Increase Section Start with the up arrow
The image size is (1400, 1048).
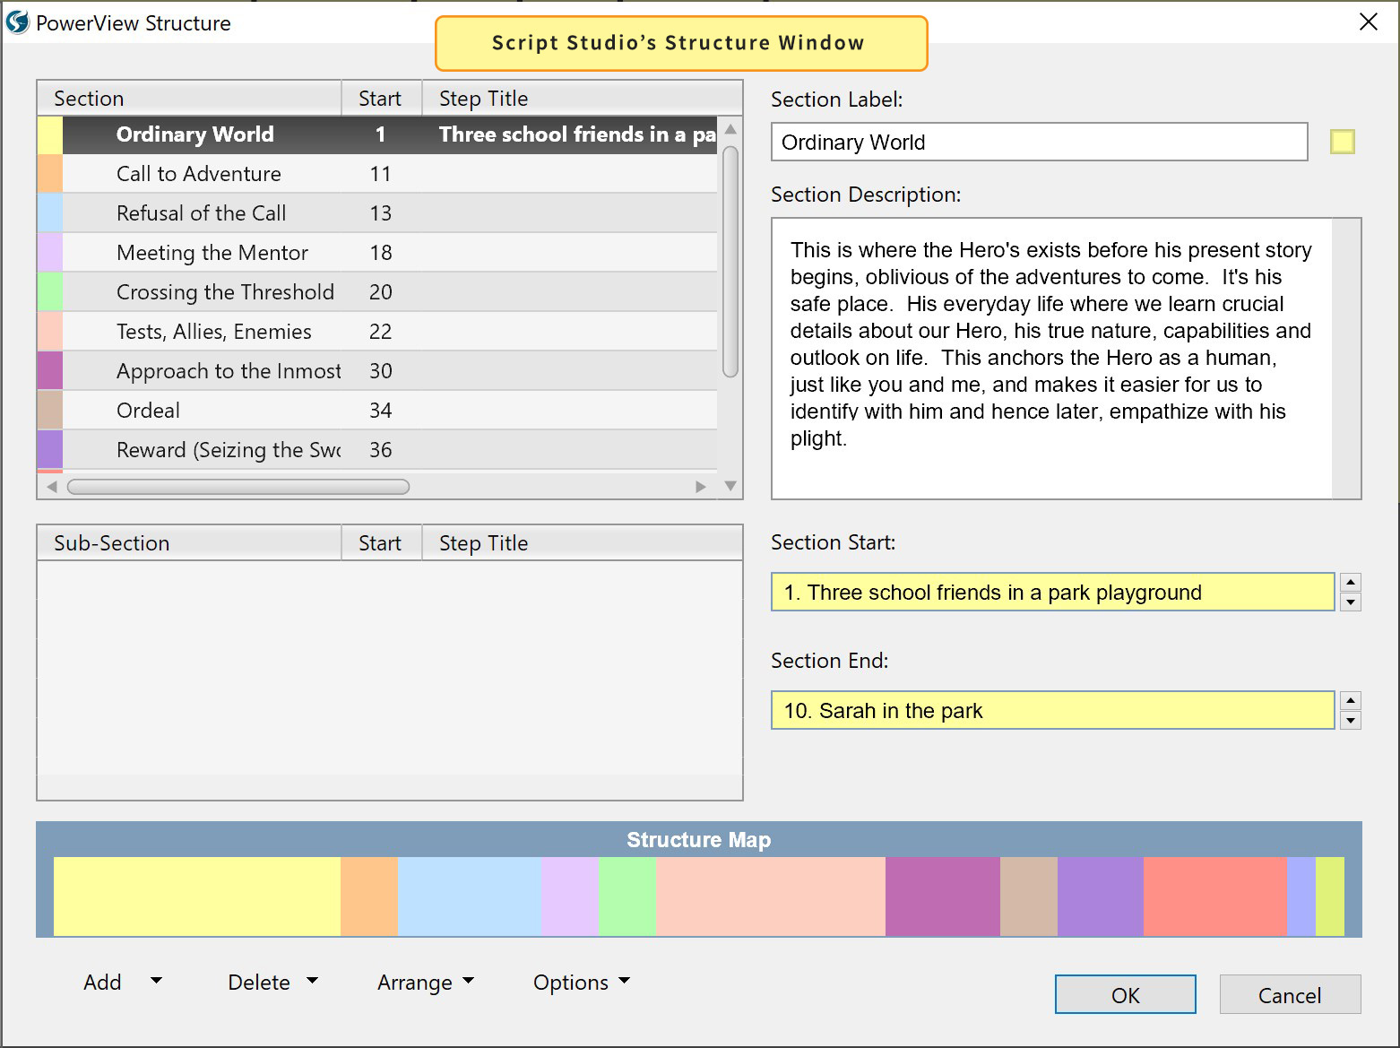pyautogui.click(x=1351, y=582)
